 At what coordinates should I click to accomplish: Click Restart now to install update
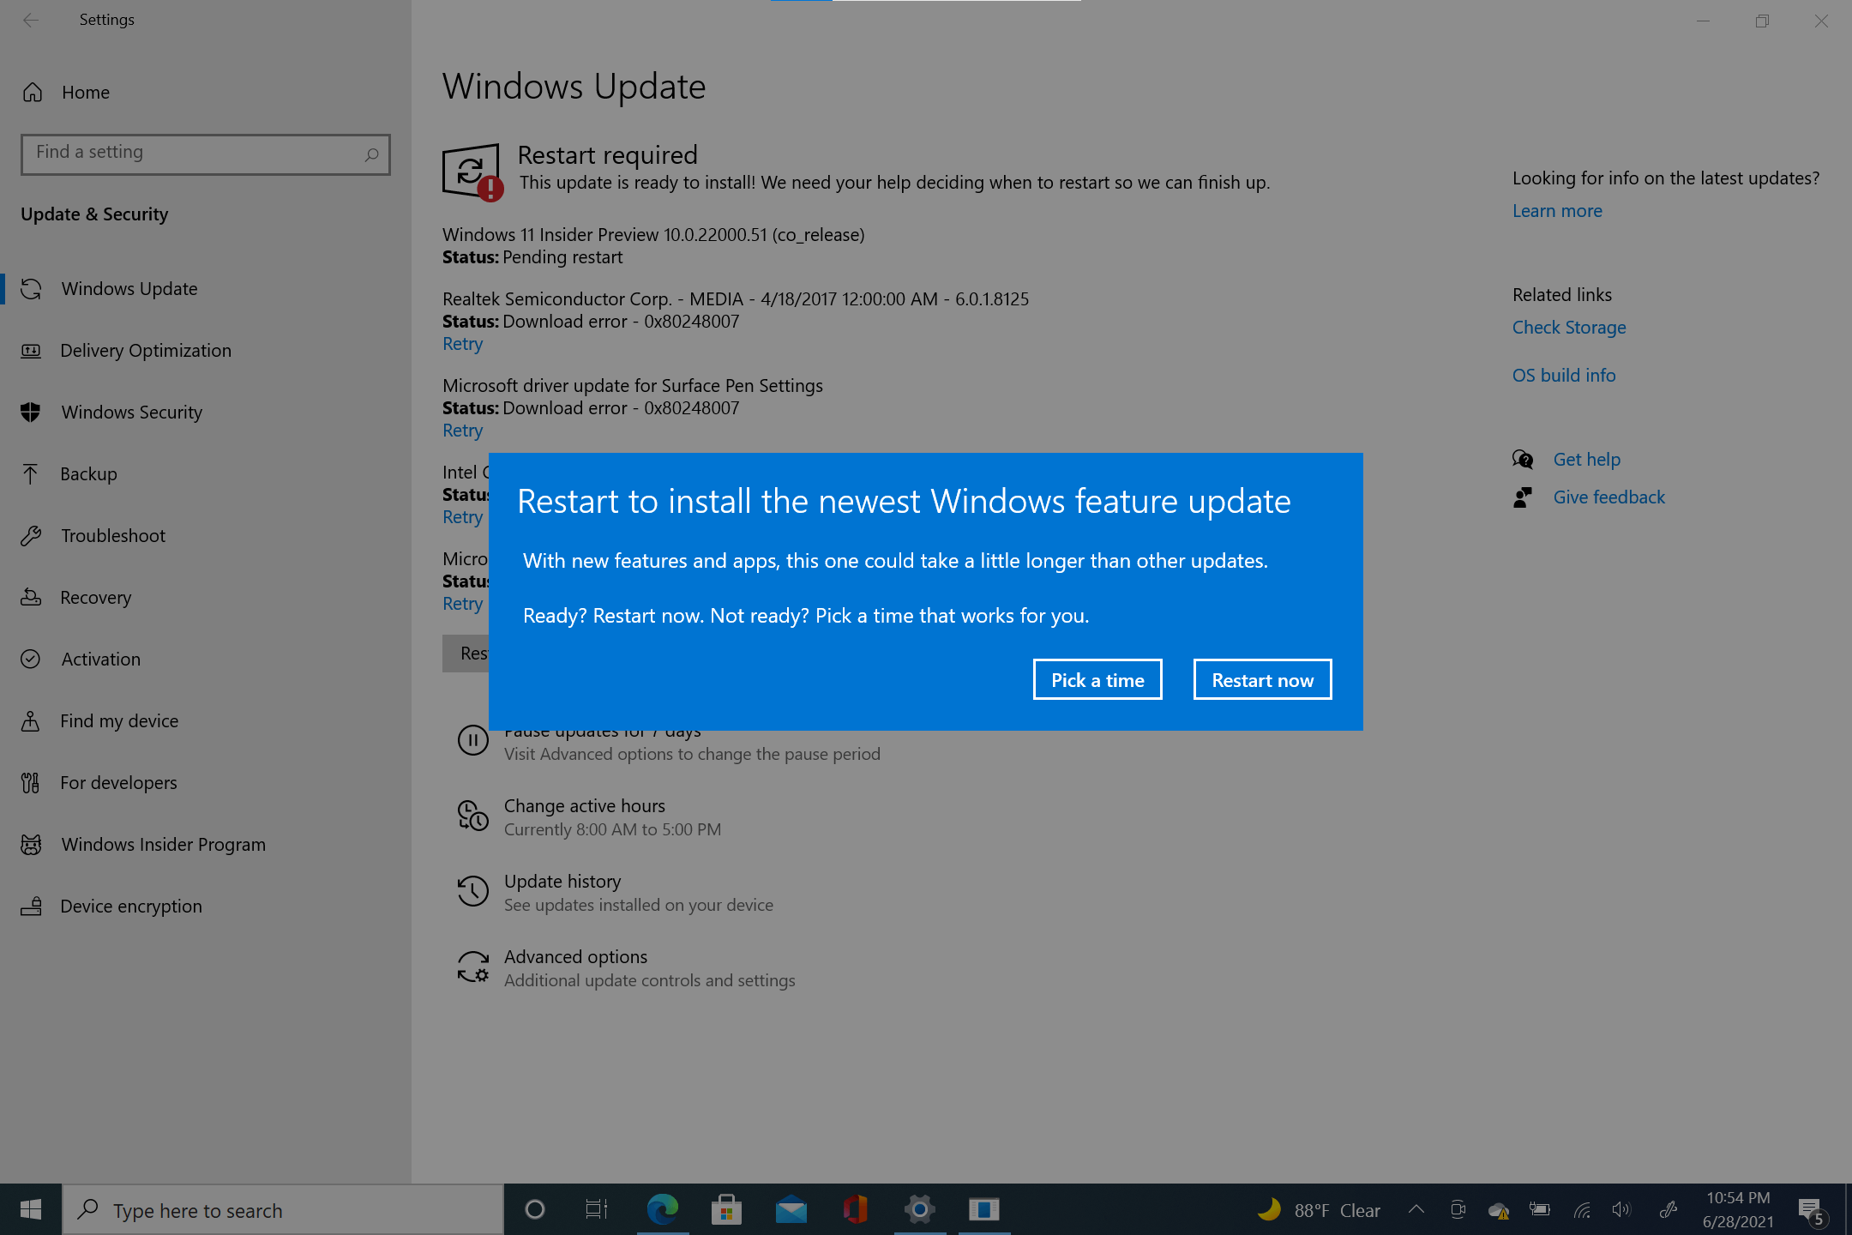1262,678
